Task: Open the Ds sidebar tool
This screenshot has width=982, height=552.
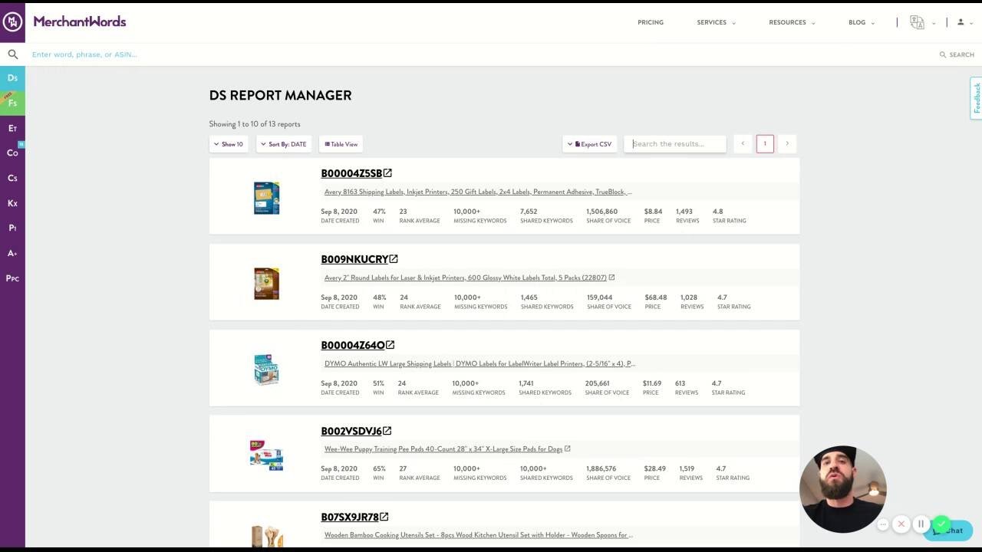Action: coord(12,78)
